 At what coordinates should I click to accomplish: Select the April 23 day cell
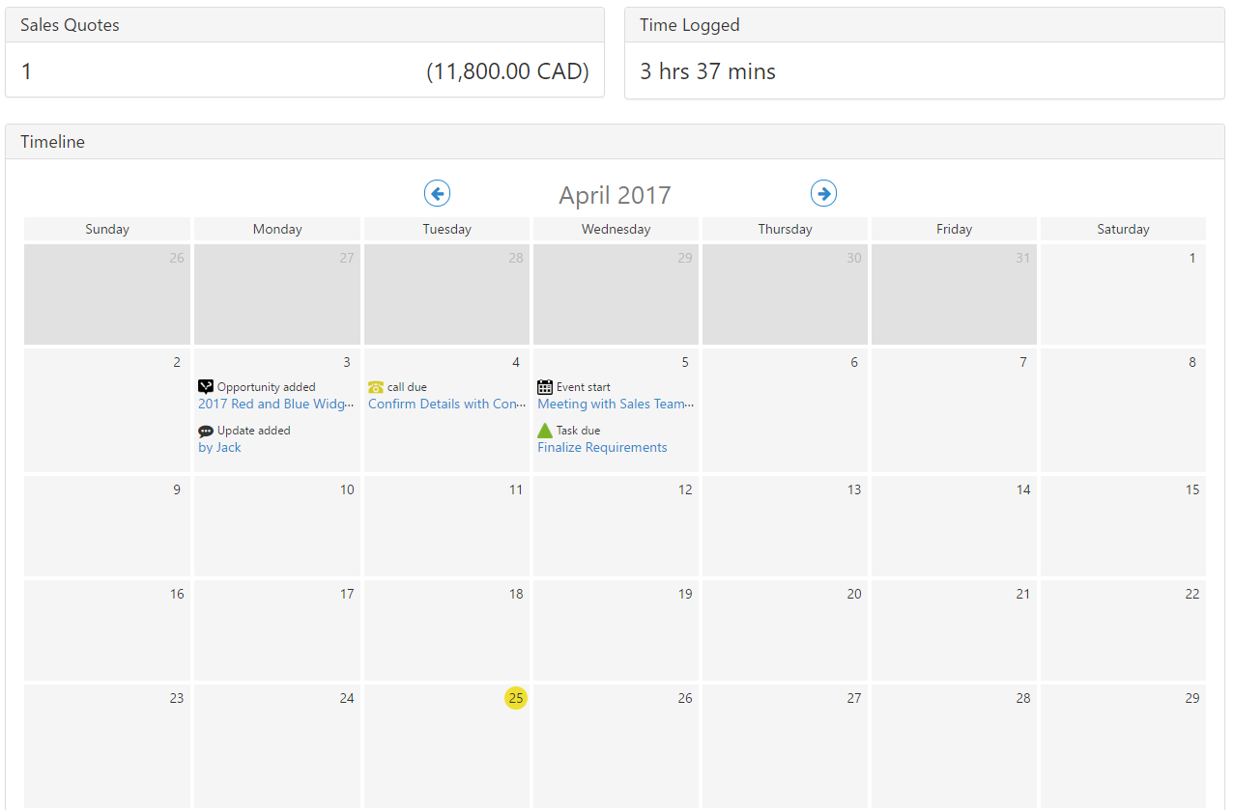(107, 746)
